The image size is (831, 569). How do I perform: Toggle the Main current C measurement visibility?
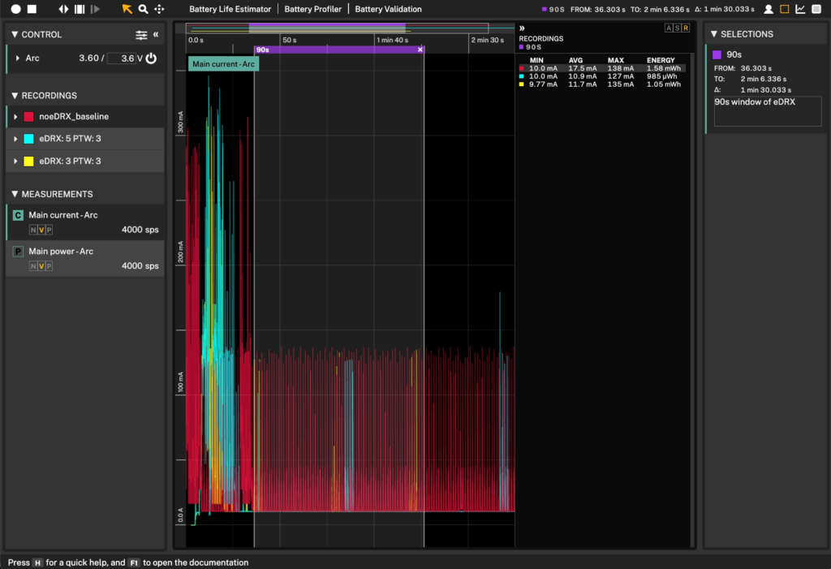(18, 215)
